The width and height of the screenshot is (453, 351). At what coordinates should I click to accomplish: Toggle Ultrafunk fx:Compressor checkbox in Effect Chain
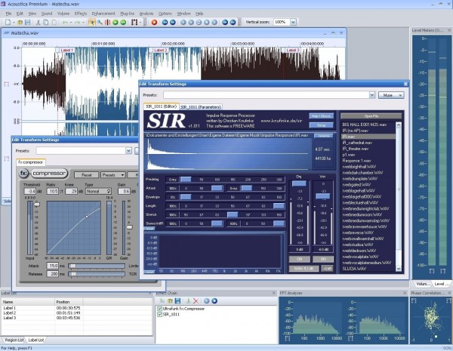(x=158, y=309)
